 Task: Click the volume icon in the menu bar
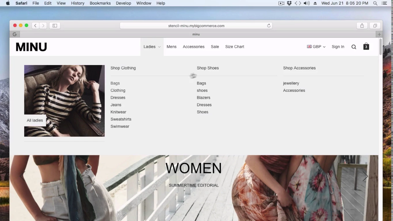coord(306,3)
